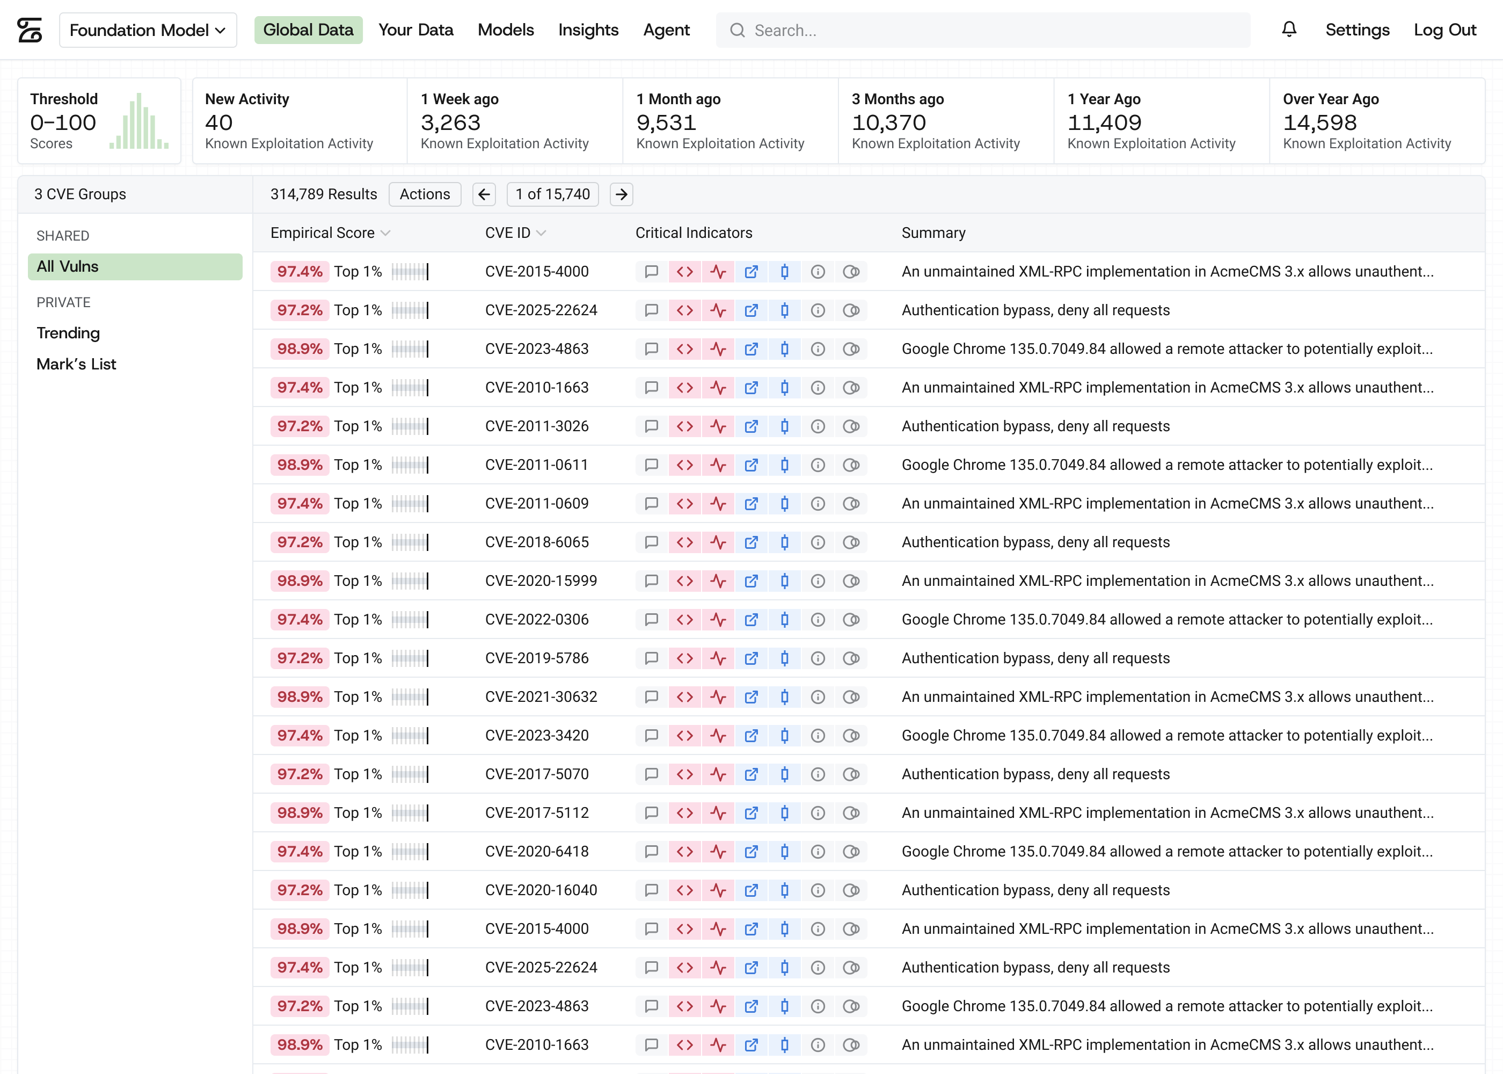
Task: Open external link icon for CVE-2010-1663 first row
Action: pyautogui.click(x=751, y=388)
